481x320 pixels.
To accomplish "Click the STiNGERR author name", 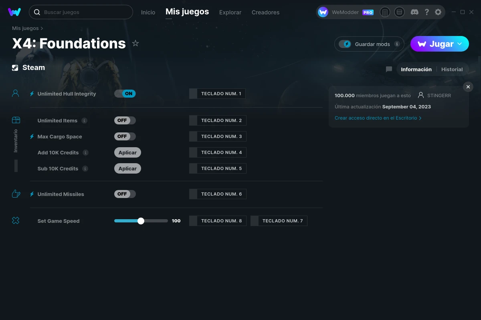I will (x=439, y=96).
